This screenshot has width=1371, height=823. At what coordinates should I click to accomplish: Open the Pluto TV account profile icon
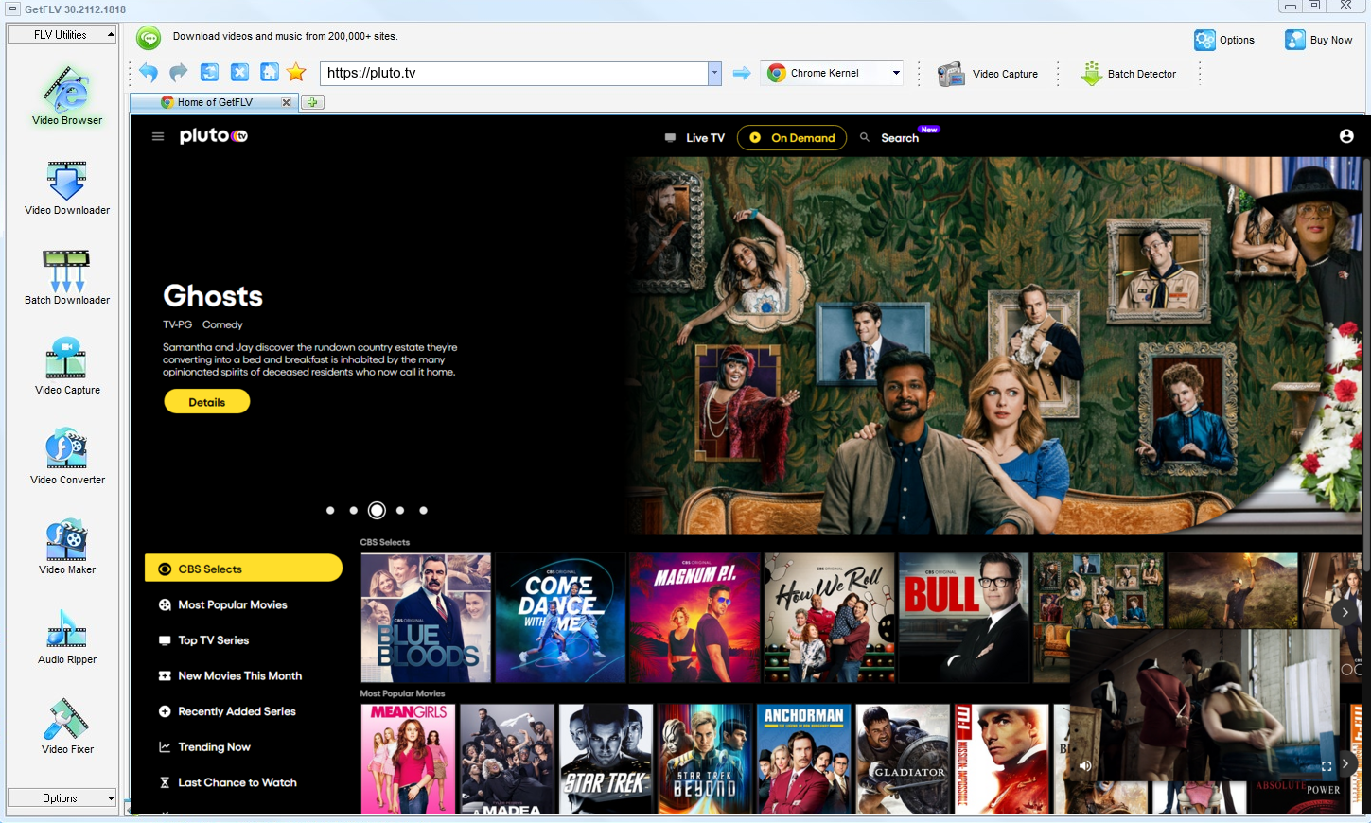[1346, 136]
